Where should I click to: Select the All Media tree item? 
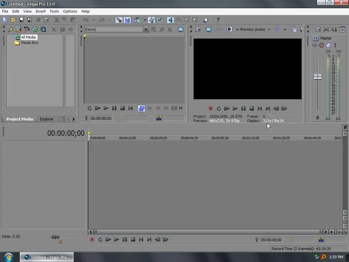coord(28,37)
